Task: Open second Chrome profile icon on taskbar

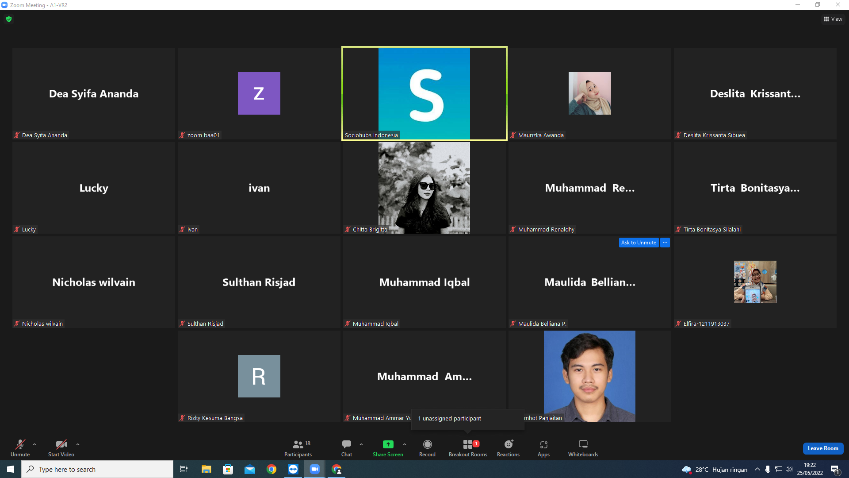Action: (337, 469)
